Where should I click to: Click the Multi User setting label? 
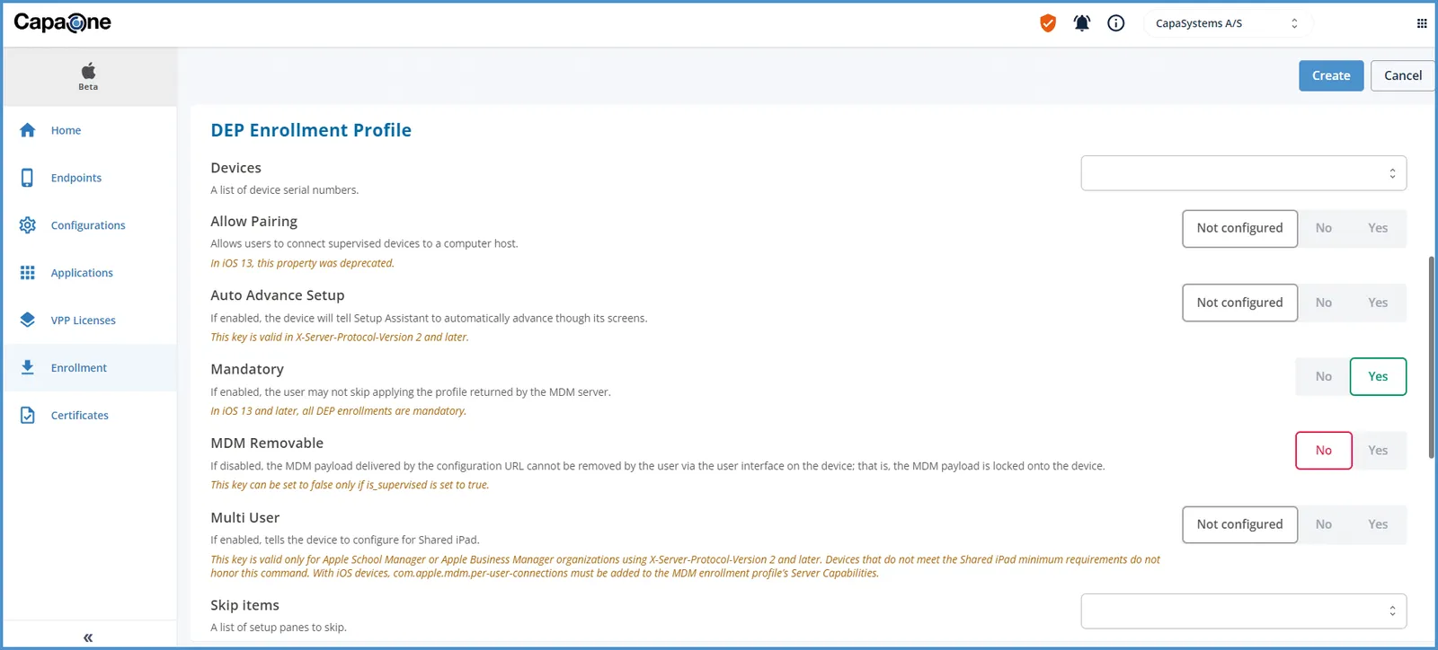click(244, 517)
